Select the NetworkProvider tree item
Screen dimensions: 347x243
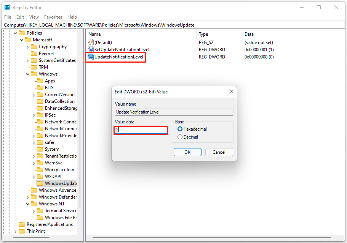(x=61, y=136)
